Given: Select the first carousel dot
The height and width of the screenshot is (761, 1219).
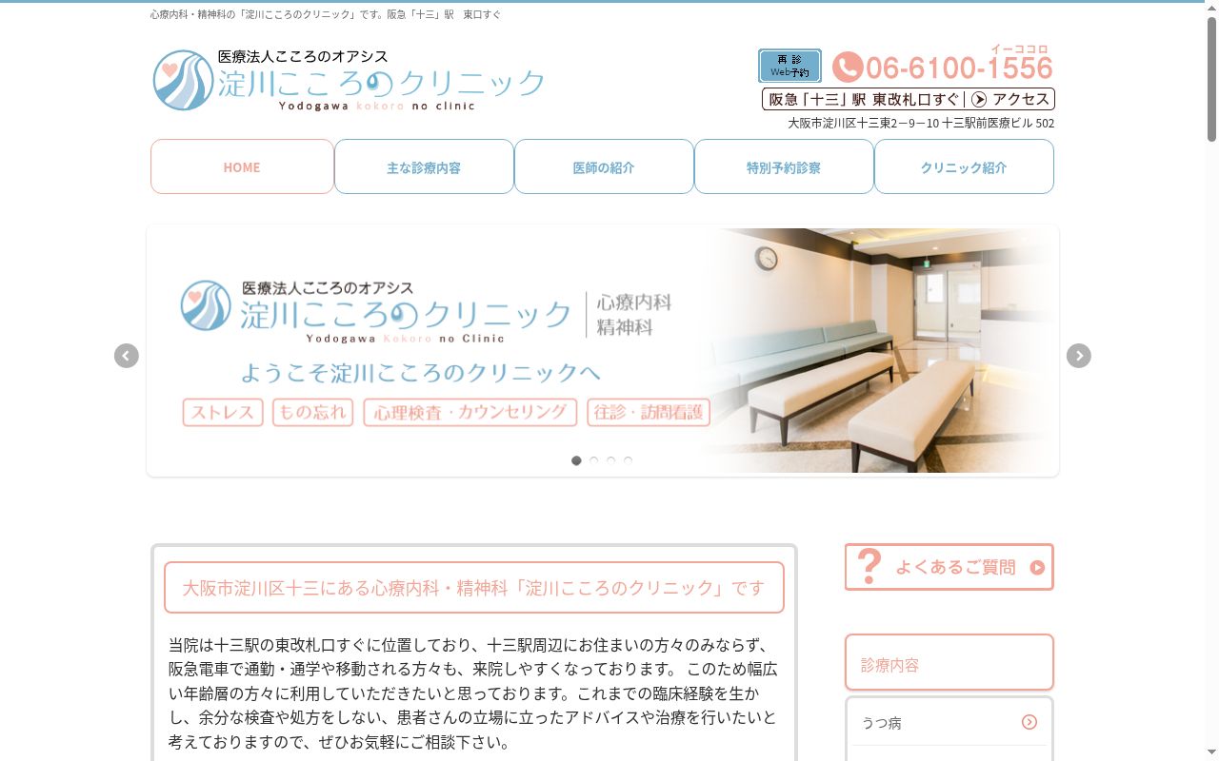Looking at the screenshot, I should point(576,460).
